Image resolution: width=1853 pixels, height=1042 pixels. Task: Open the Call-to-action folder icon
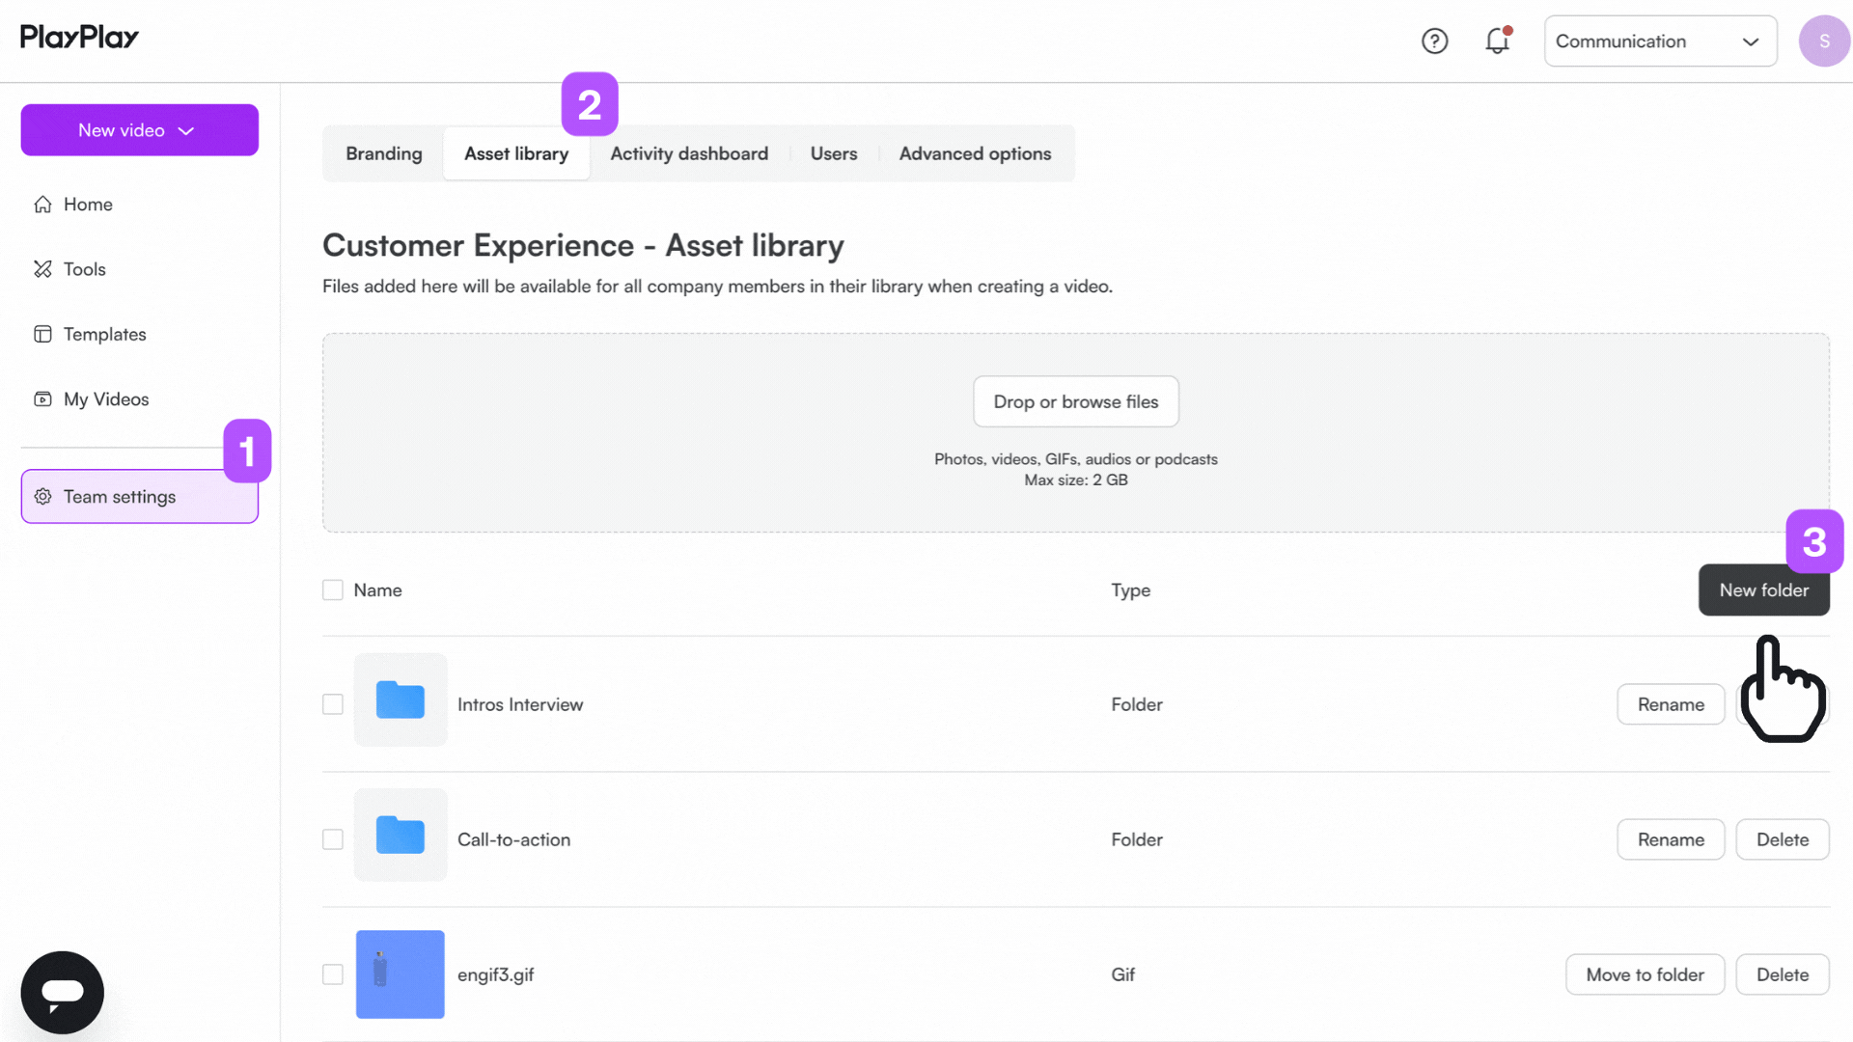pos(401,835)
